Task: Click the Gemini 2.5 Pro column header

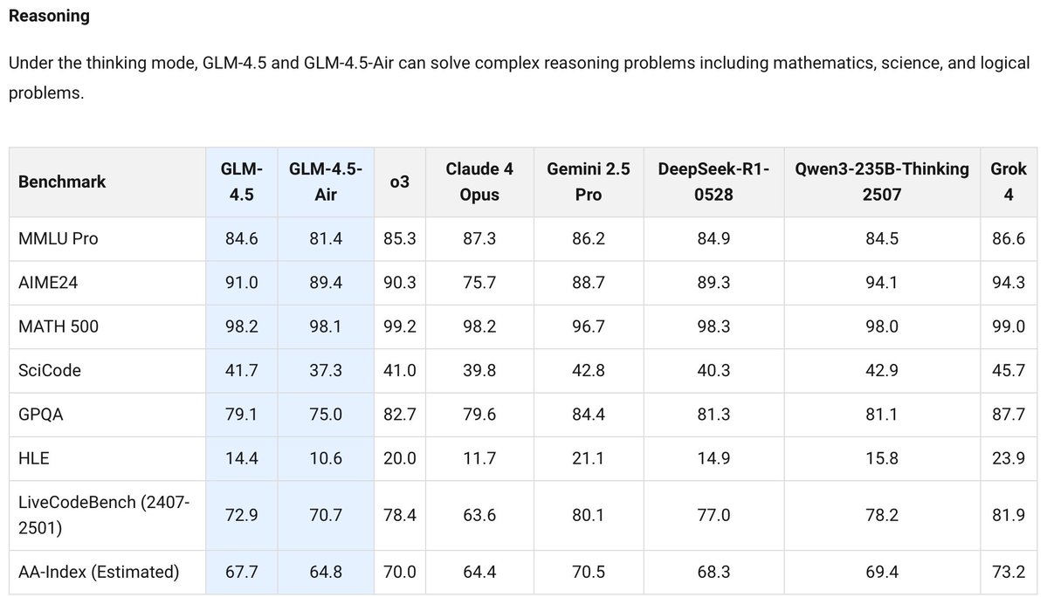Action: click(x=589, y=182)
